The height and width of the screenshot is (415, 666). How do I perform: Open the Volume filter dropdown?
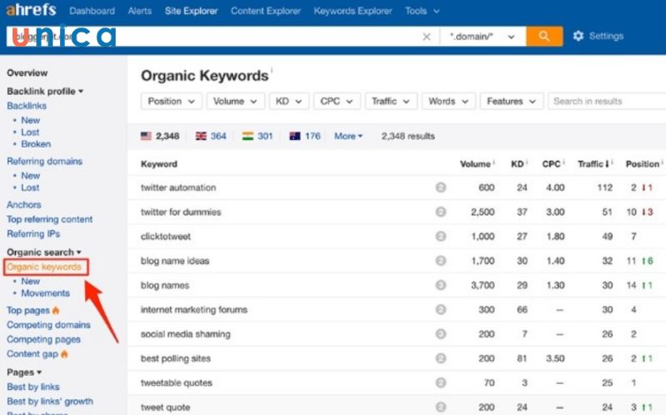(235, 101)
